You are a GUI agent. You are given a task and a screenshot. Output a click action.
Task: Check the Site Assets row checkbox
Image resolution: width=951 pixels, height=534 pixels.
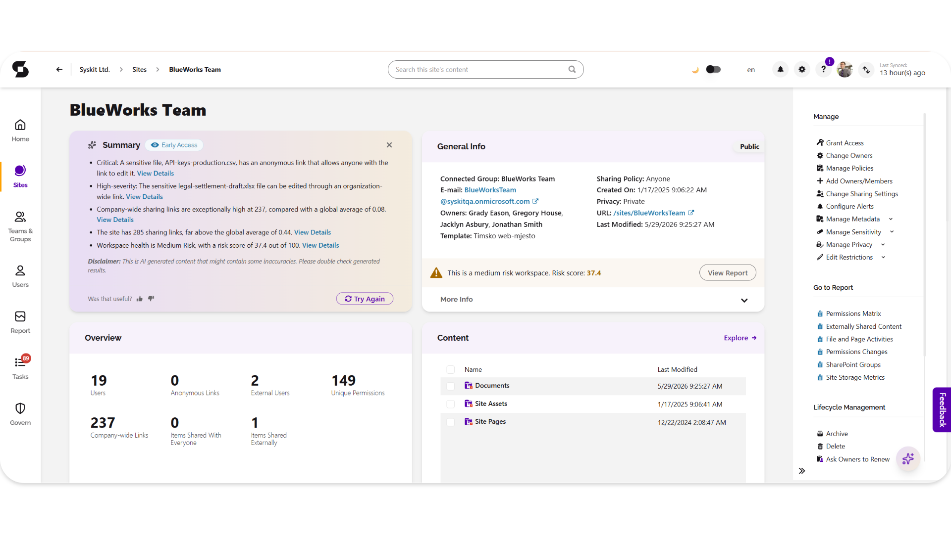450,404
